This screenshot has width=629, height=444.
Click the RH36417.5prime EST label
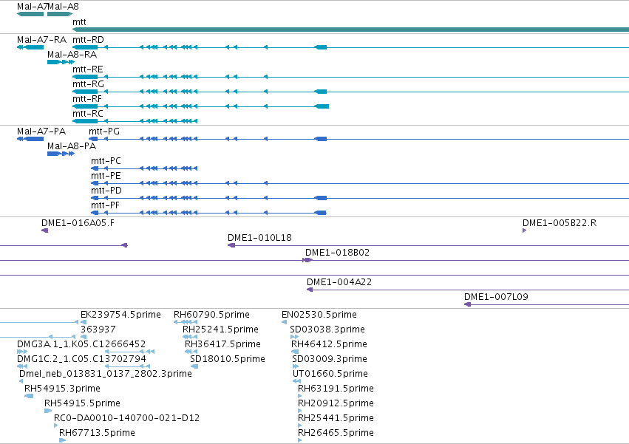(222, 345)
